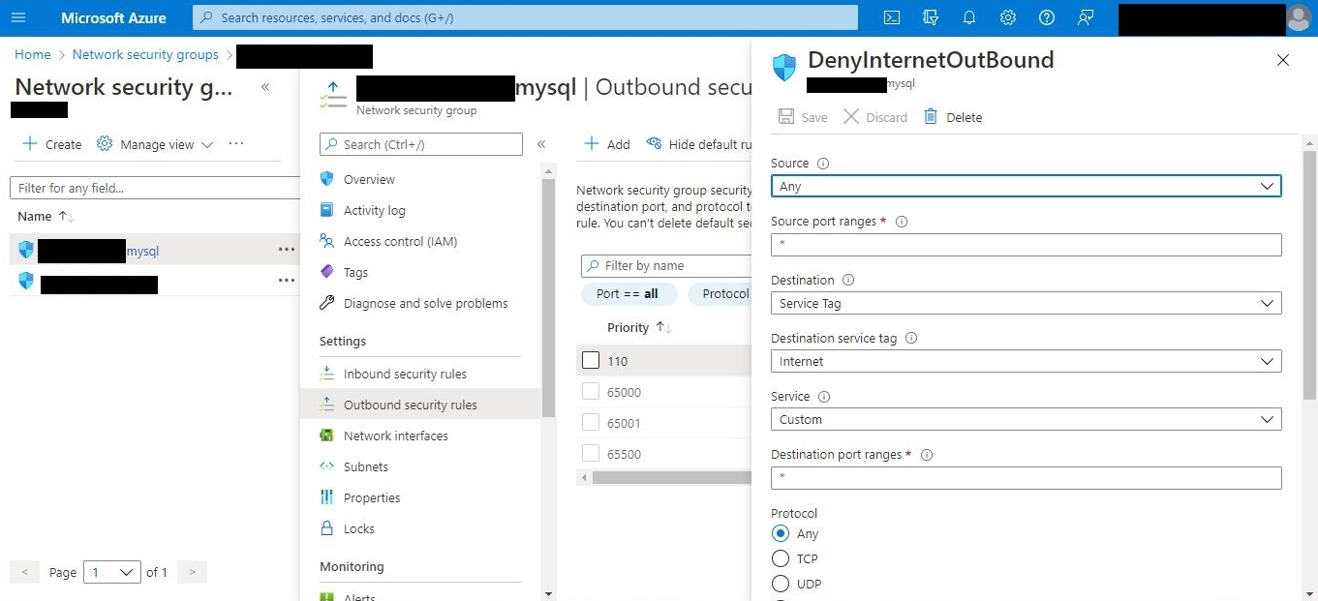Open the Help question mark icon
The height and width of the screenshot is (601, 1318).
coord(1047,17)
